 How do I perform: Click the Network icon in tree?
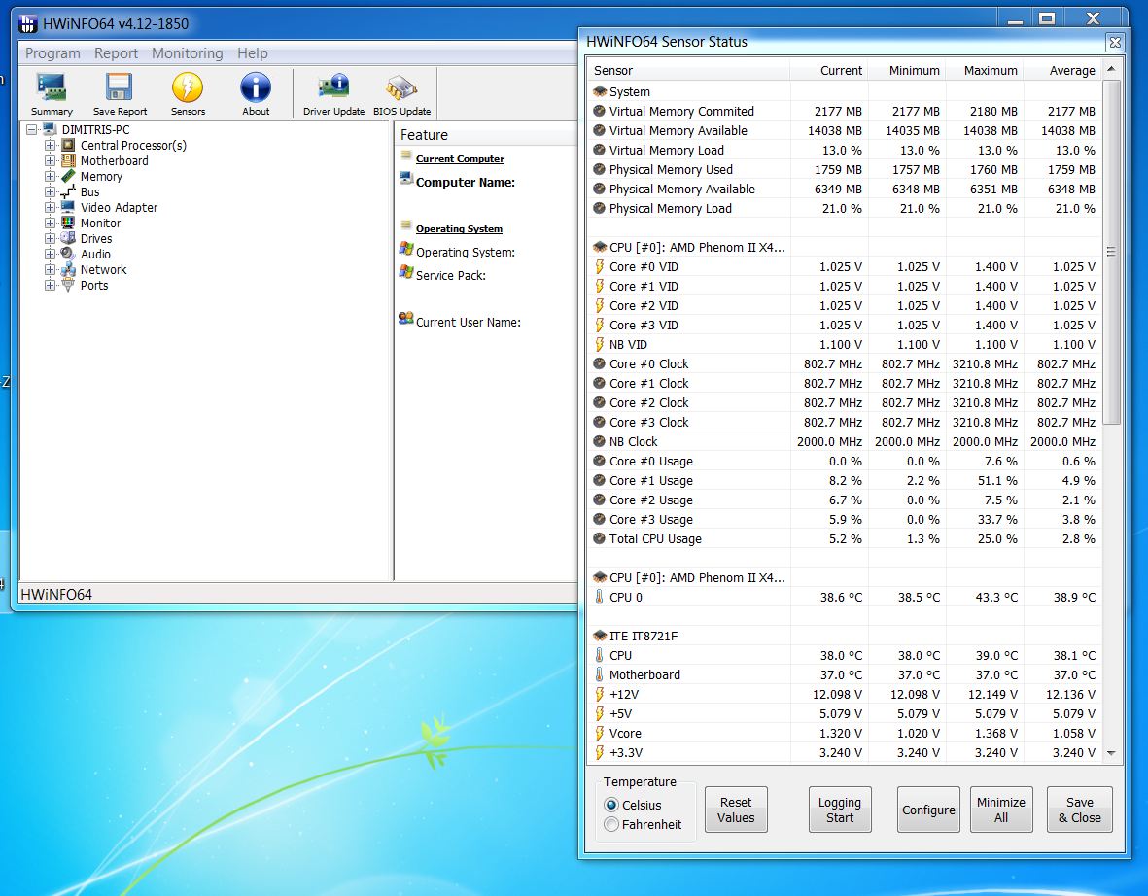[x=68, y=269]
